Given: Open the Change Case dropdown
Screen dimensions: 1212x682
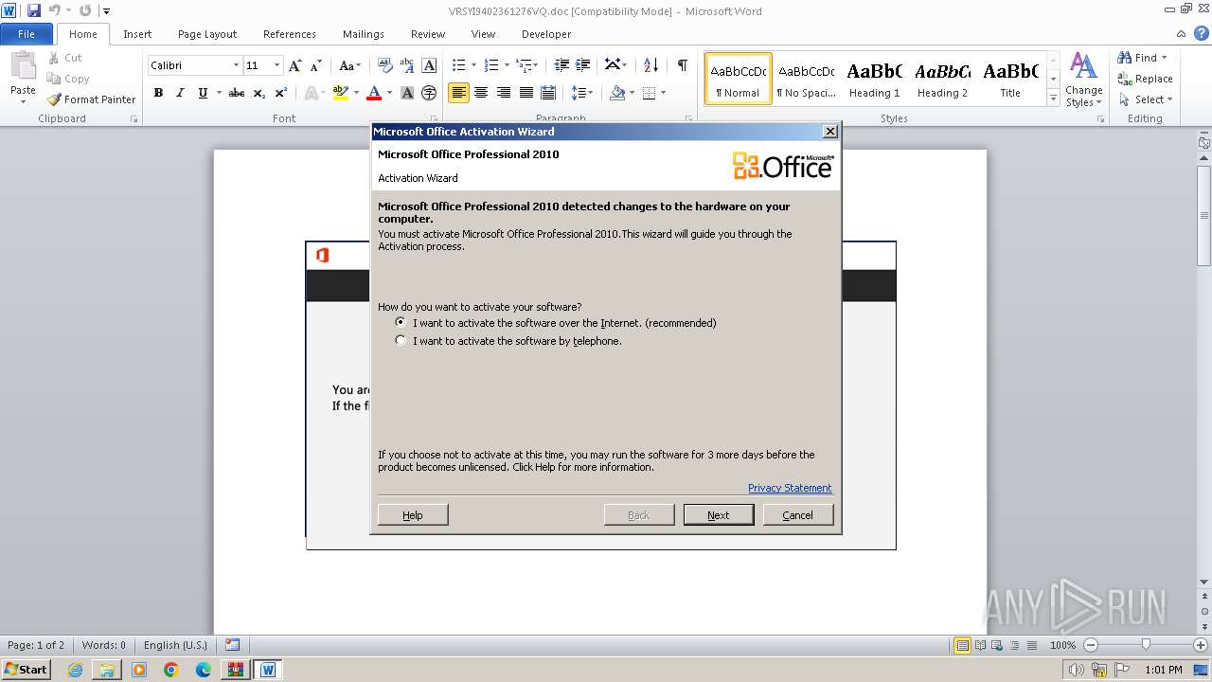Looking at the screenshot, I should [x=349, y=65].
